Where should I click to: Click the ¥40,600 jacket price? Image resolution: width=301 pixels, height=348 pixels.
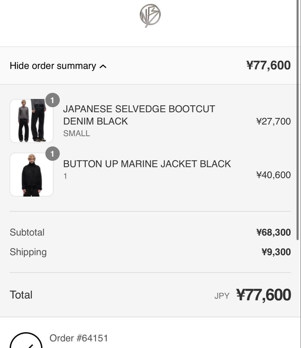click(x=273, y=175)
